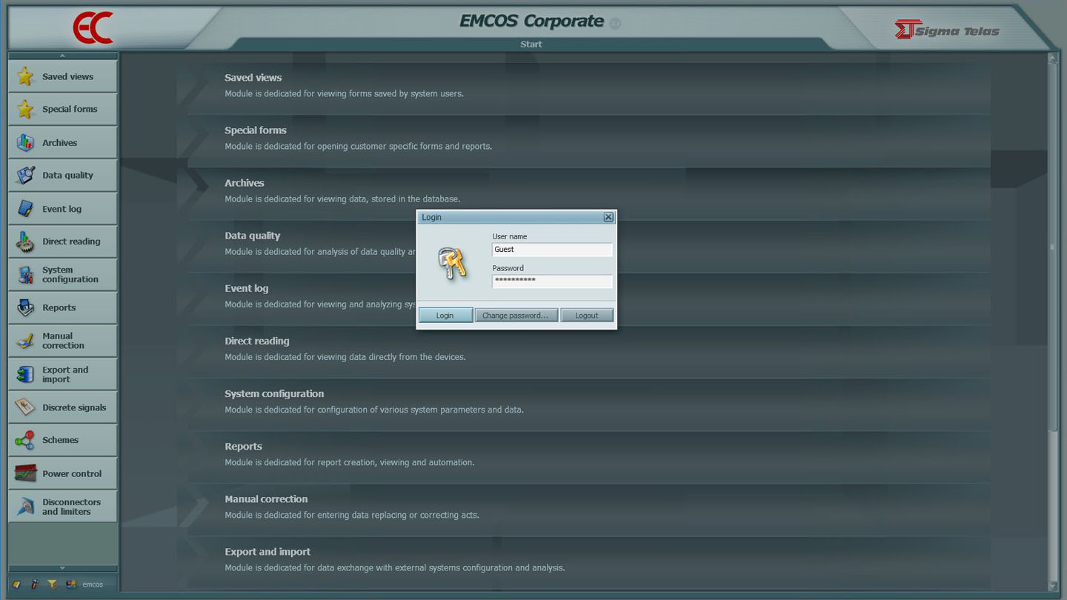Viewport: 1067px width, 600px height.
Task: Open the Event log sidebar module
Action: 63,208
